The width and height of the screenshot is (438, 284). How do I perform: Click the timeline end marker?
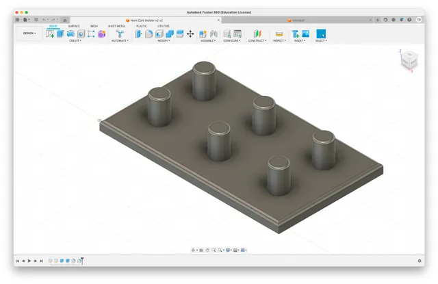(82, 261)
